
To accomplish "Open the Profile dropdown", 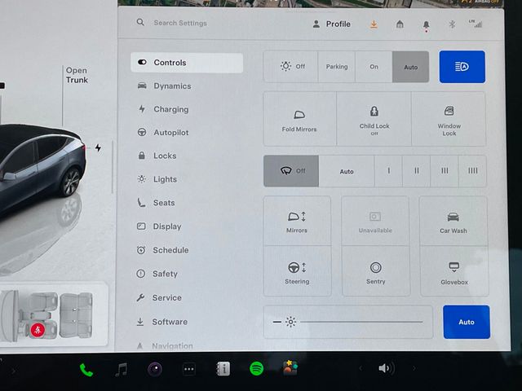I will click(x=331, y=24).
